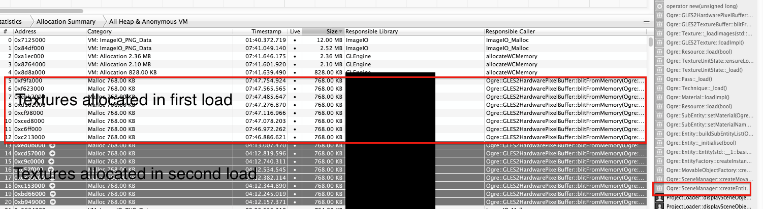The width and height of the screenshot is (763, 209).
Task: Open focus arrow for address 0xb949000
Action: click(x=52, y=201)
